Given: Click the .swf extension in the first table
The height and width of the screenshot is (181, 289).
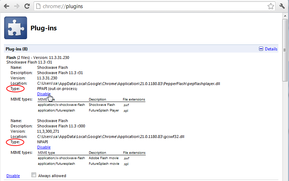Looking at the screenshot, I should click(x=126, y=105).
